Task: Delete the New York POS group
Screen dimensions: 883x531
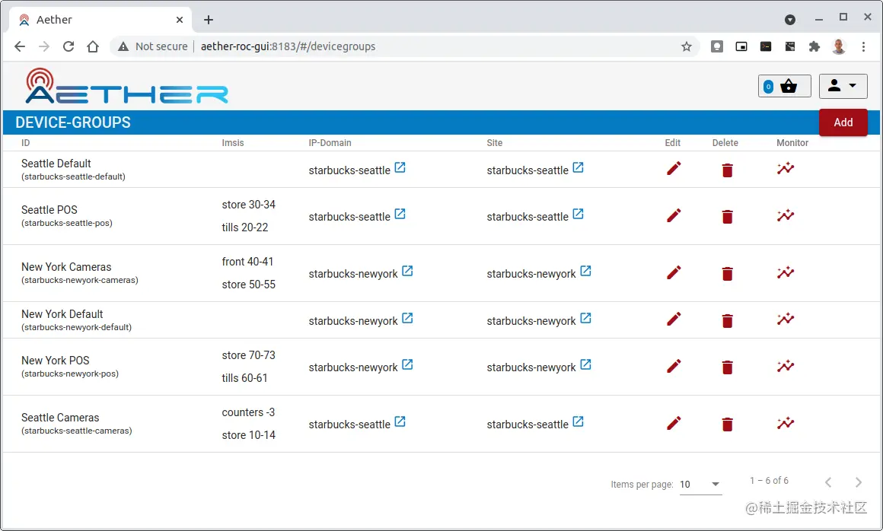Action: coord(727,367)
